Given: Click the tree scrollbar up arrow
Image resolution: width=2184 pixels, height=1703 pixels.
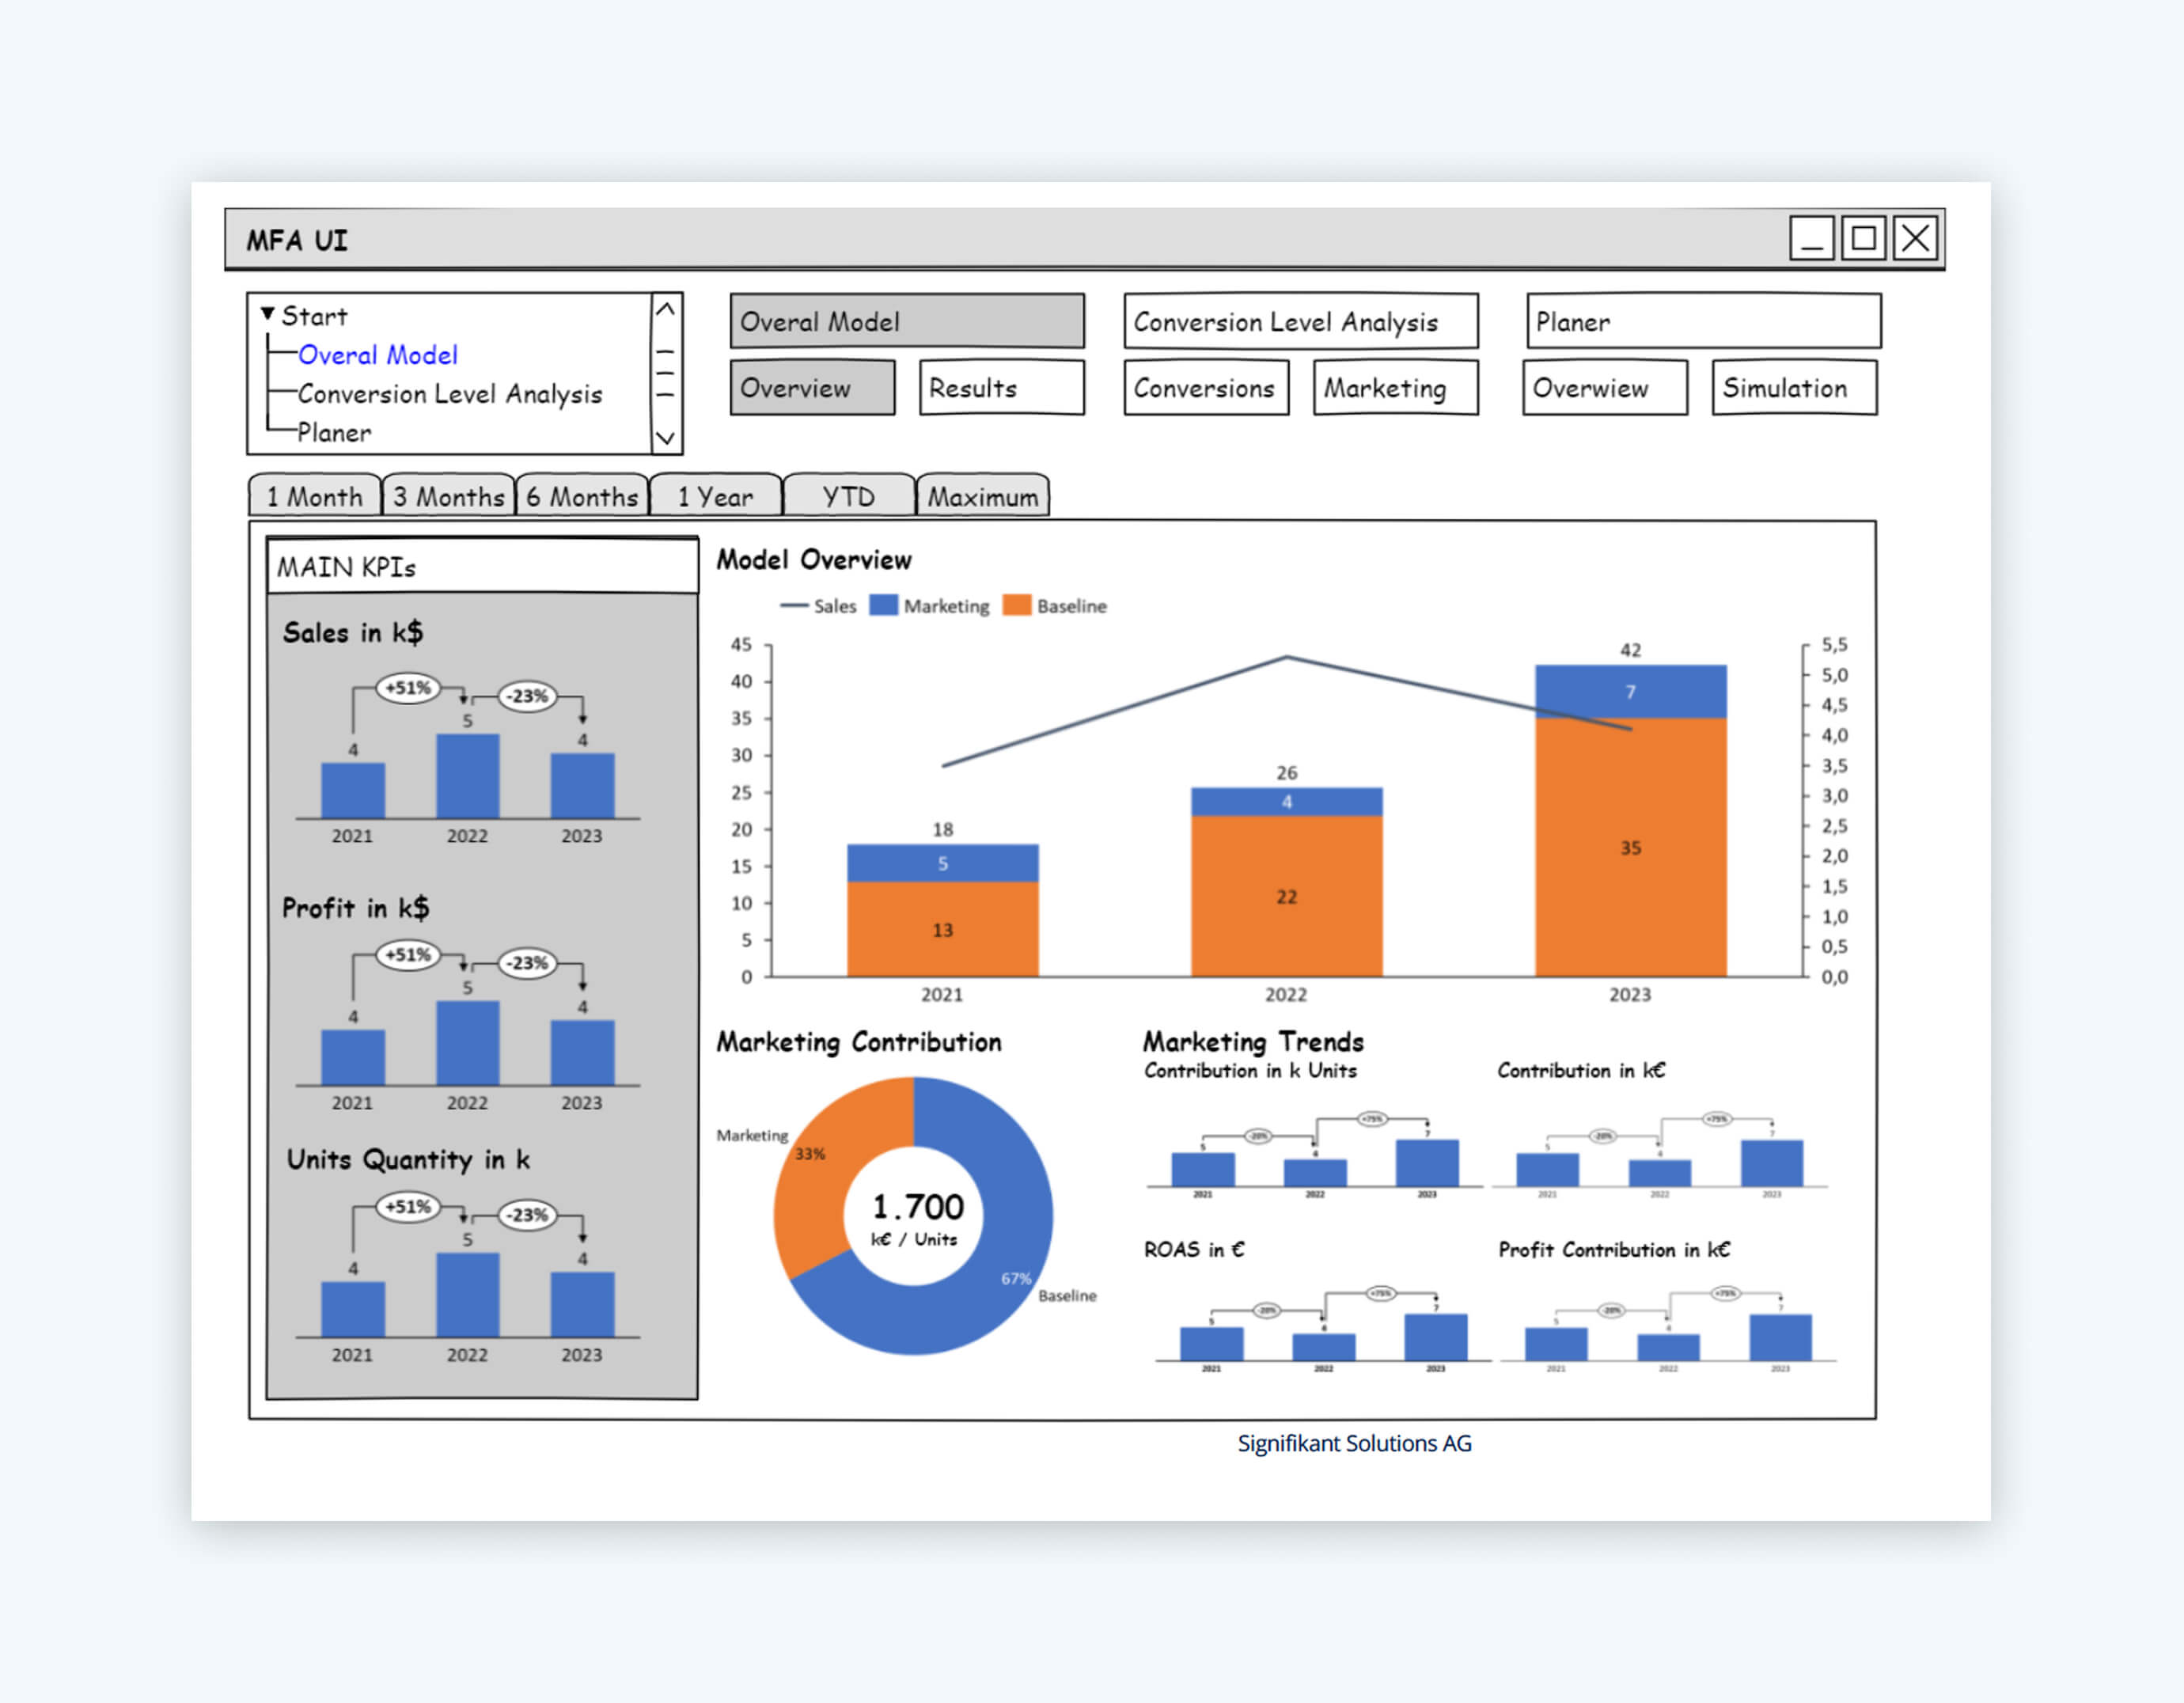Looking at the screenshot, I should point(665,310).
